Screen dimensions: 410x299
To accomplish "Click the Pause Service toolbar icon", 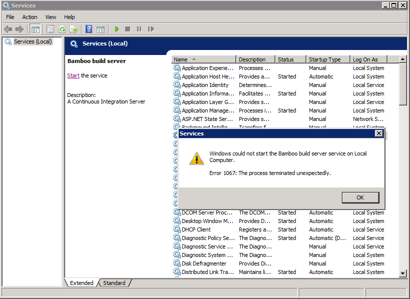I will (x=139, y=29).
